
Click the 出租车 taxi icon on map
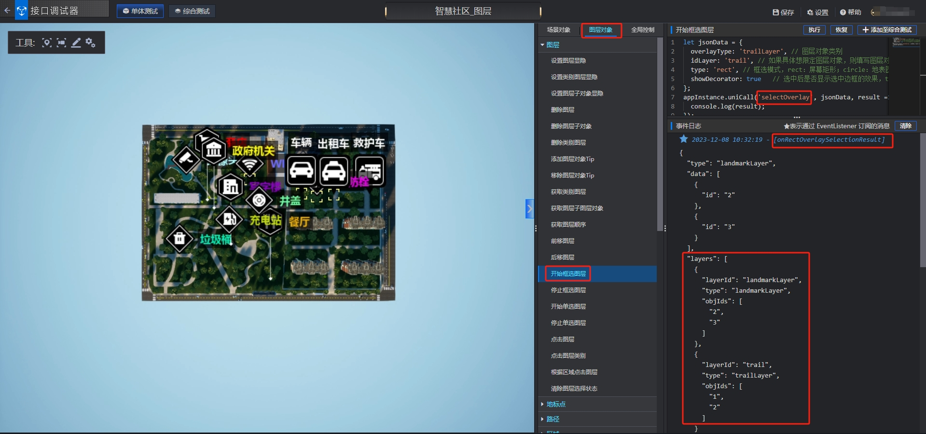[x=333, y=171]
